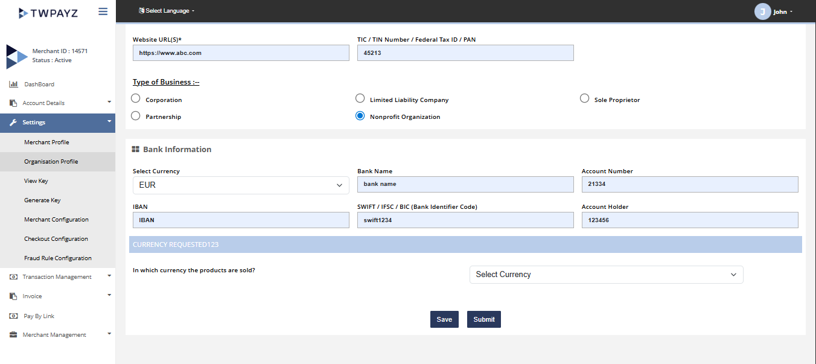Viewport: 816px width, 364px height.
Task: Open Merchant Profile settings page
Action: pyautogui.click(x=46, y=142)
